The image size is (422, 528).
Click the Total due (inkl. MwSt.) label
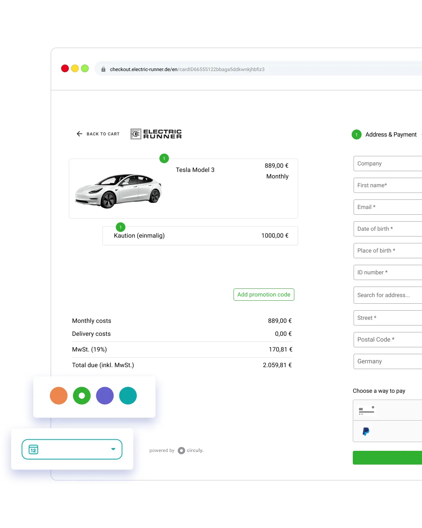(x=103, y=365)
